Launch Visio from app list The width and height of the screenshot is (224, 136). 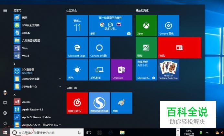[x=38, y=48]
